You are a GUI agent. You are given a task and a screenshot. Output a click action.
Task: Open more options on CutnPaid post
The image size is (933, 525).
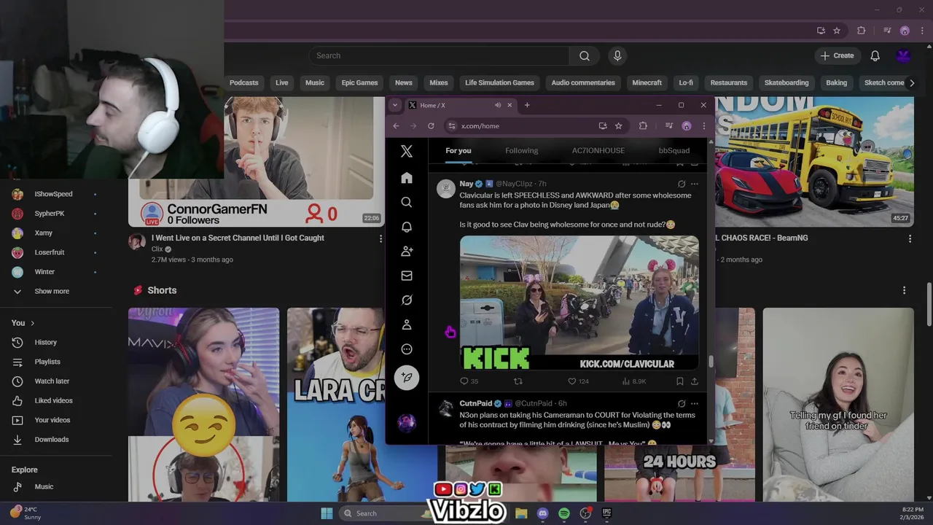pyautogui.click(x=695, y=403)
